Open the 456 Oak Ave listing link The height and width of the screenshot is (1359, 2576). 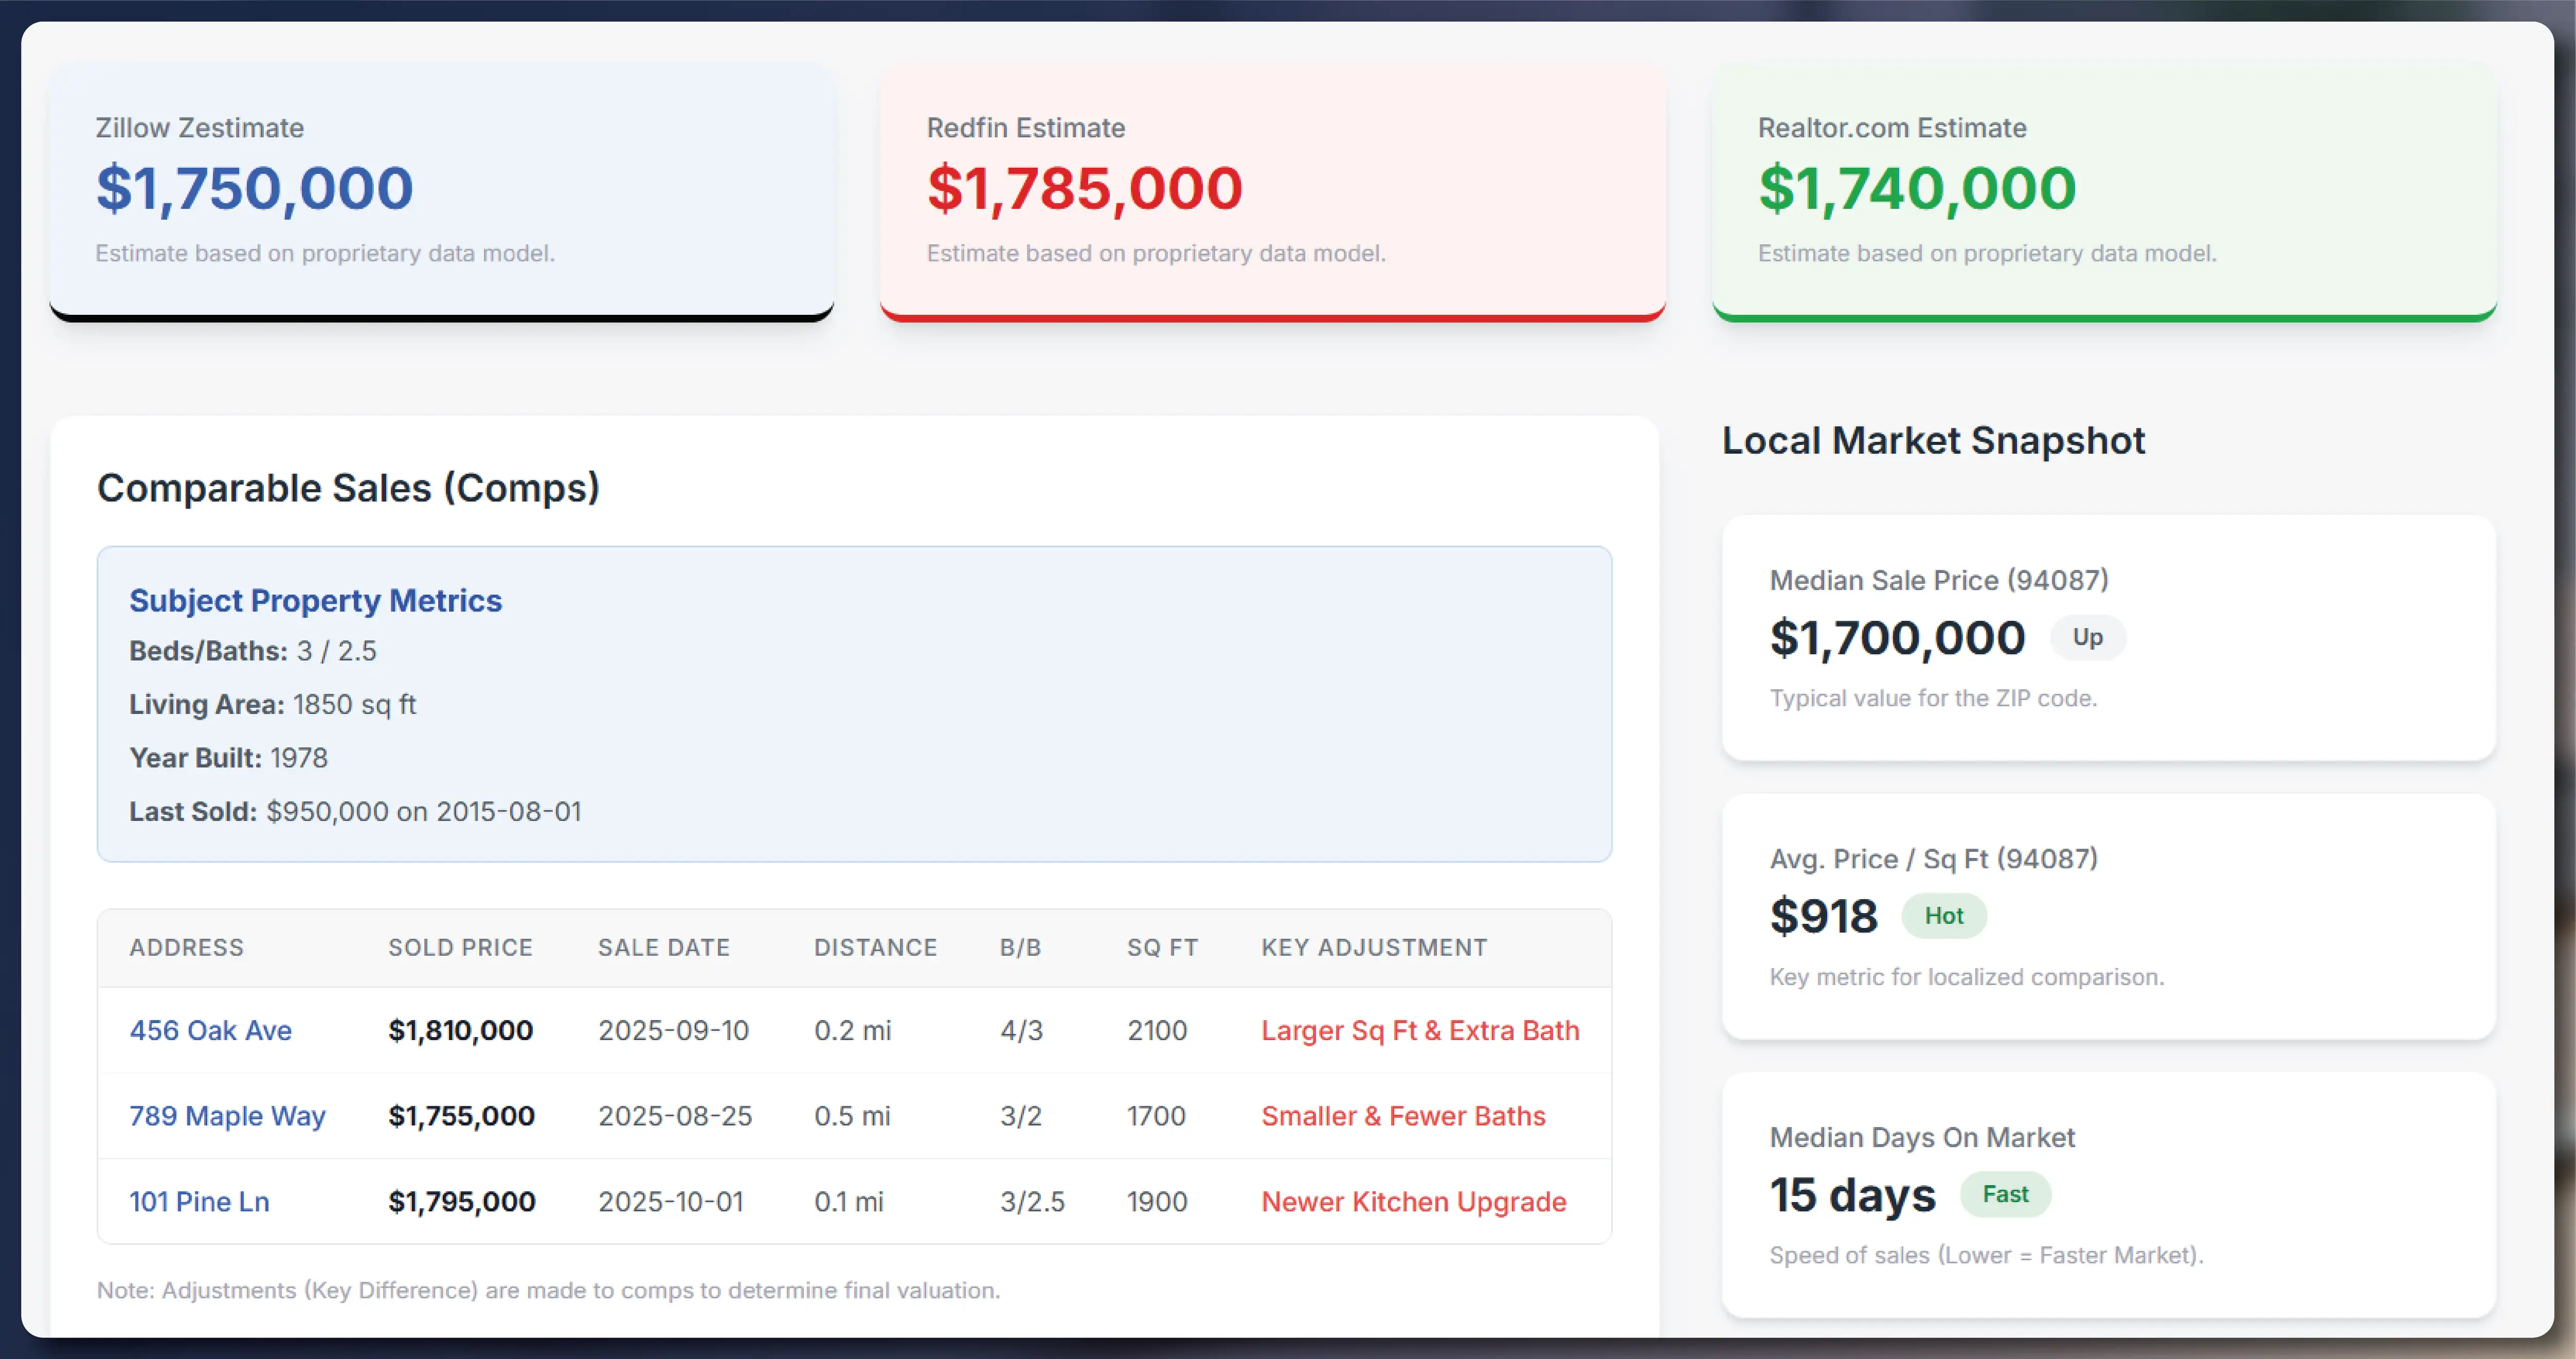tap(210, 1030)
